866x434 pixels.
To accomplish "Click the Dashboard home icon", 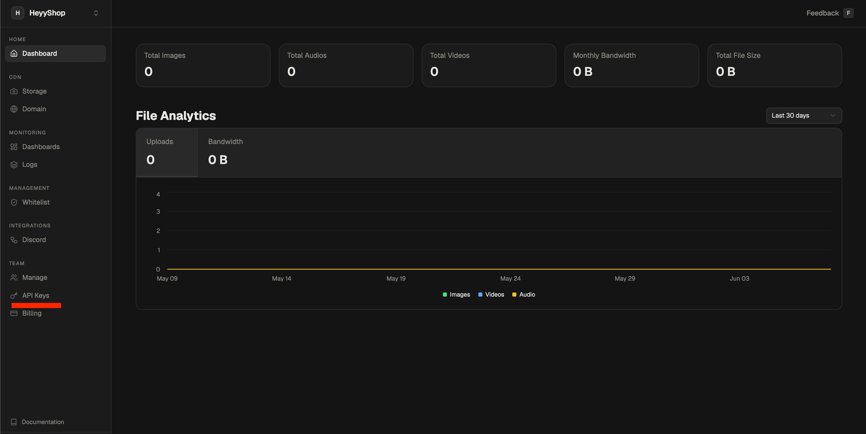I will [x=14, y=54].
